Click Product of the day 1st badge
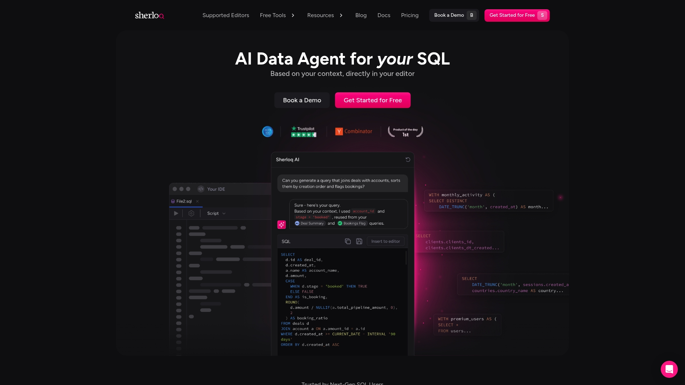 pyautogui.click(x=405, y=132)
